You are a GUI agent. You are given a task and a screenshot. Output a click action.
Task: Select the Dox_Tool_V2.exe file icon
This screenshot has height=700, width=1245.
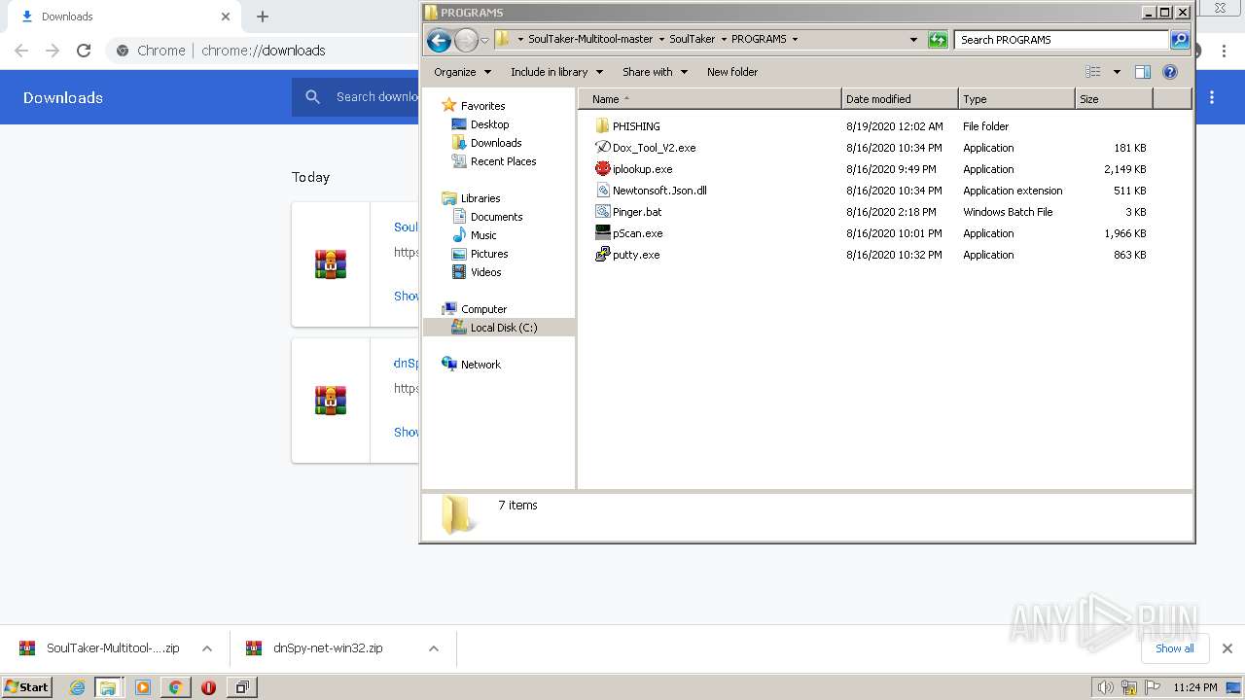[602, 148]
